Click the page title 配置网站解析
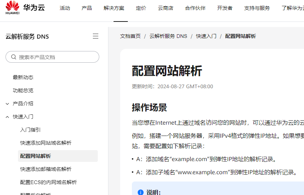This screenshot has height=195, width=304. point(167,71)
